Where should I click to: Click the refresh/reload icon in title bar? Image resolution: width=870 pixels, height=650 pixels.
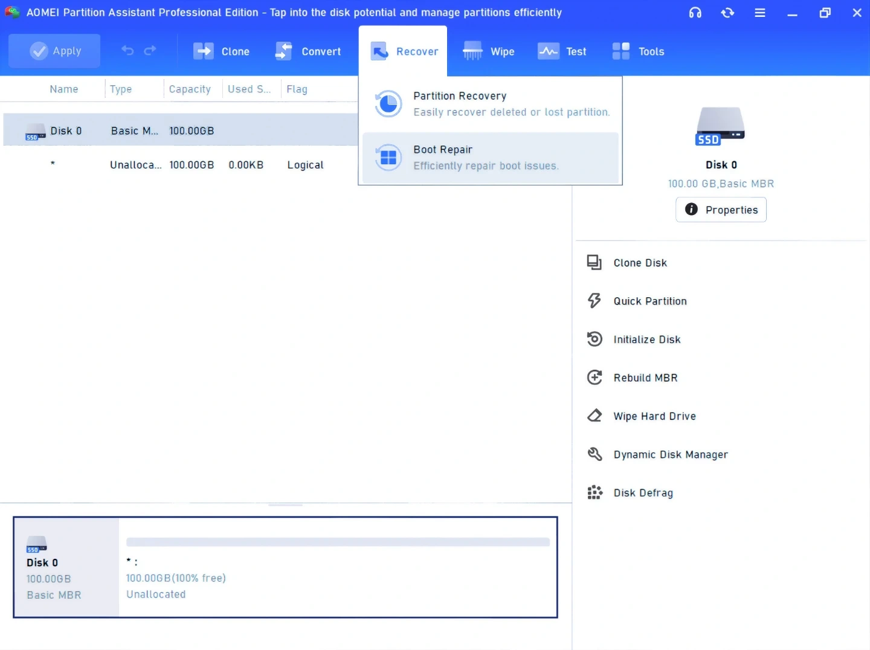727,13
